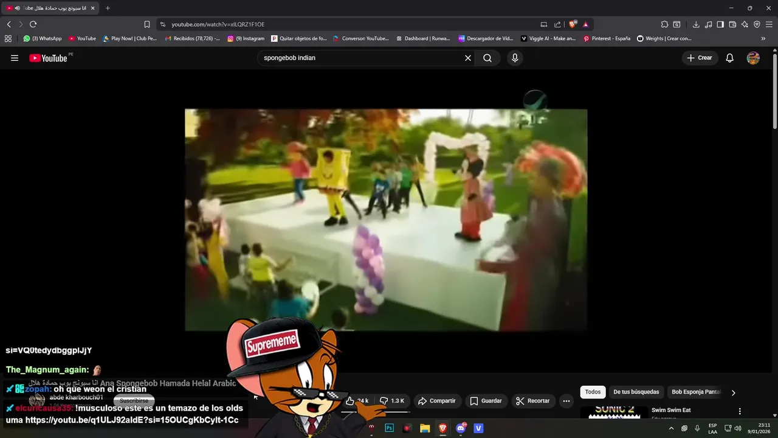
Task: Open Weights Crear con... bookmark
Action: pyautogui.click(x=664, y=38)
